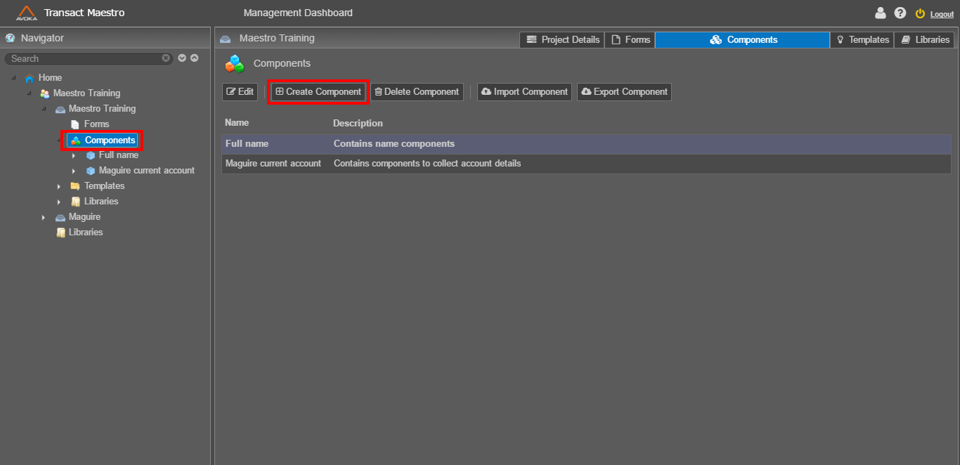Click the up chevron next to search

coord(193,58)
